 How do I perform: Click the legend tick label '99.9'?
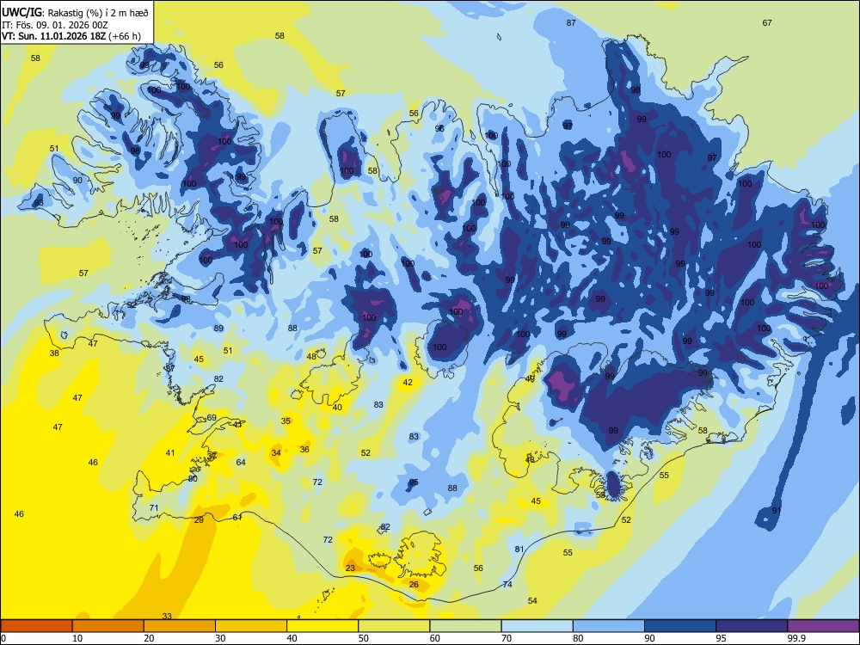pyautogui.click(x=795, y=638)
